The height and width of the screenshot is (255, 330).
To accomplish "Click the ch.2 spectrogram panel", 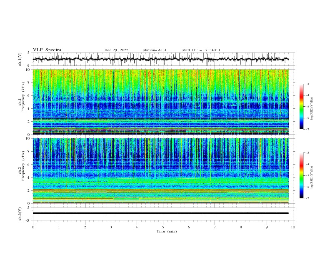I will [160, 171].
